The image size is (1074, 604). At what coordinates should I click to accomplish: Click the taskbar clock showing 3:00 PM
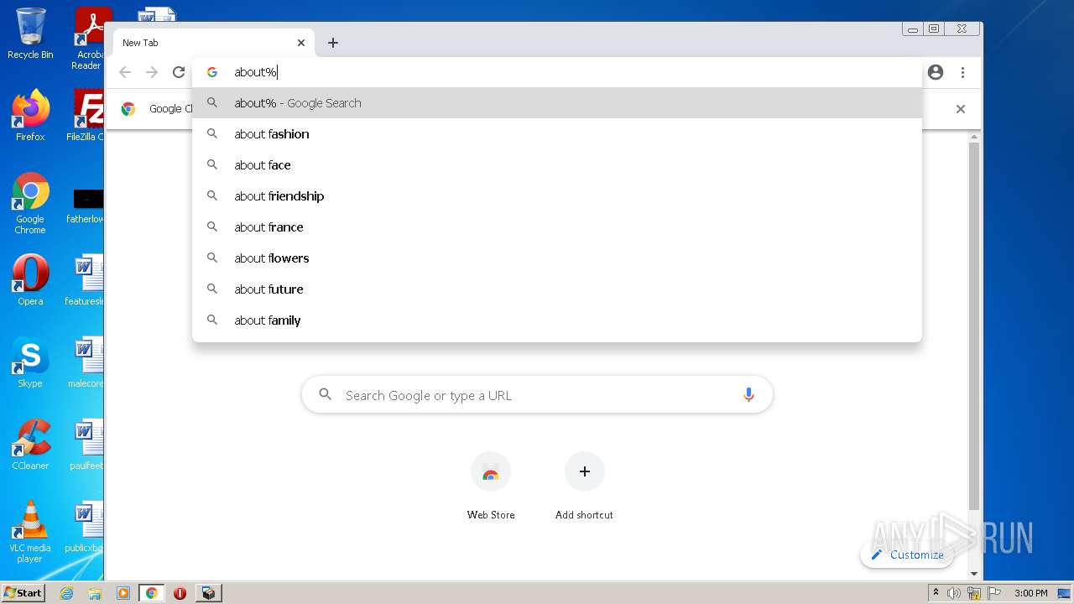1031,593
